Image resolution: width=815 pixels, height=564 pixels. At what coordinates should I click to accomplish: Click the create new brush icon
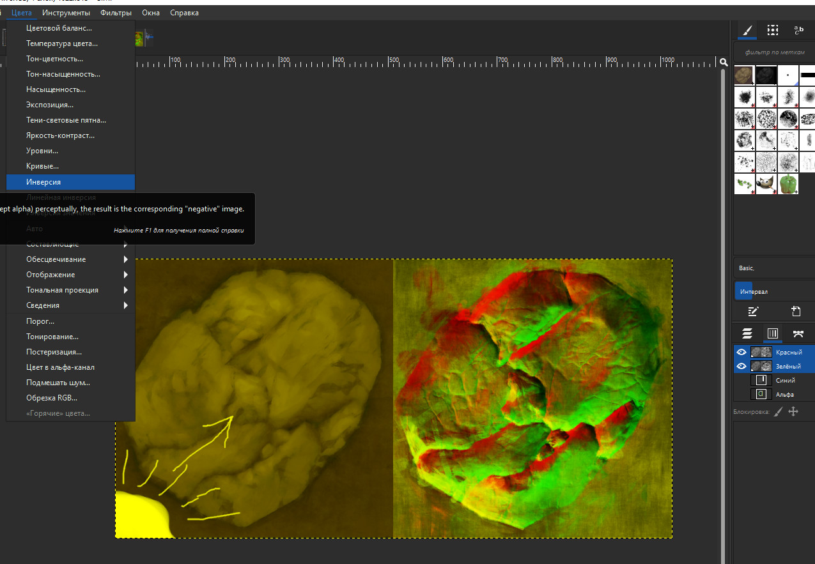click(x=796, y=312)
